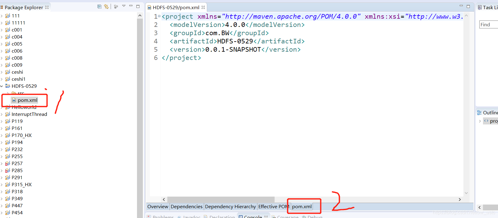Expand the project node in Outline
498x218 pixels.
coord(480,121)
